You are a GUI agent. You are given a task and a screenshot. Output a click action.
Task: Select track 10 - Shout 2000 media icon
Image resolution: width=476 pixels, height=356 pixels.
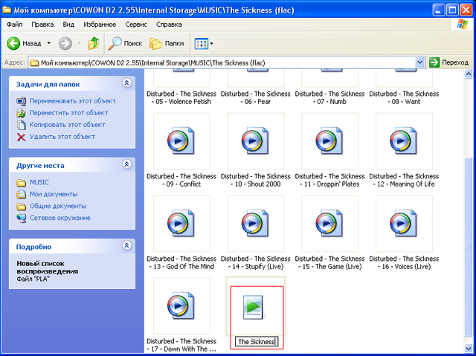(256, 141)
